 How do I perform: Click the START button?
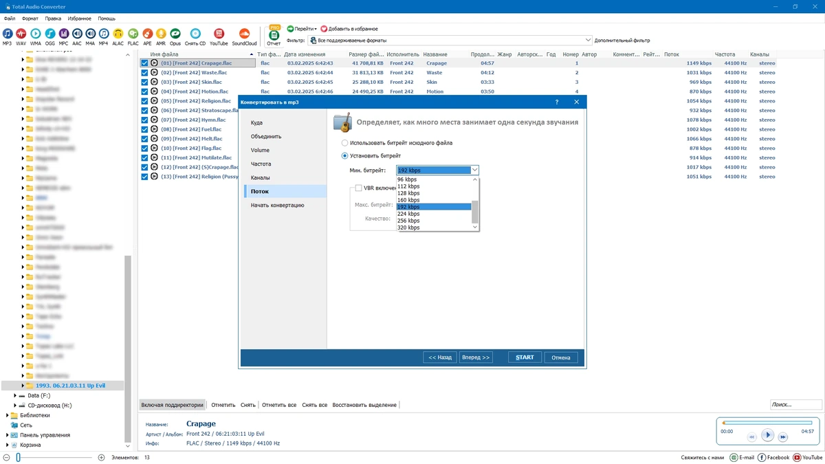pyautogui.click(x=525, y=357)
